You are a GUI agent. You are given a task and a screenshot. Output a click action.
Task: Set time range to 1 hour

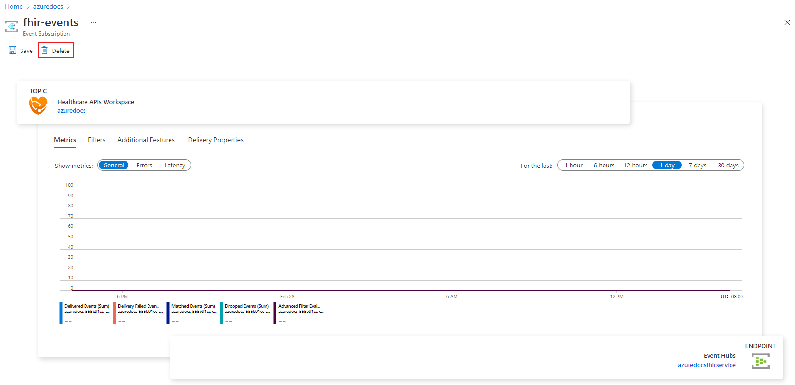(x=573, y=165)
